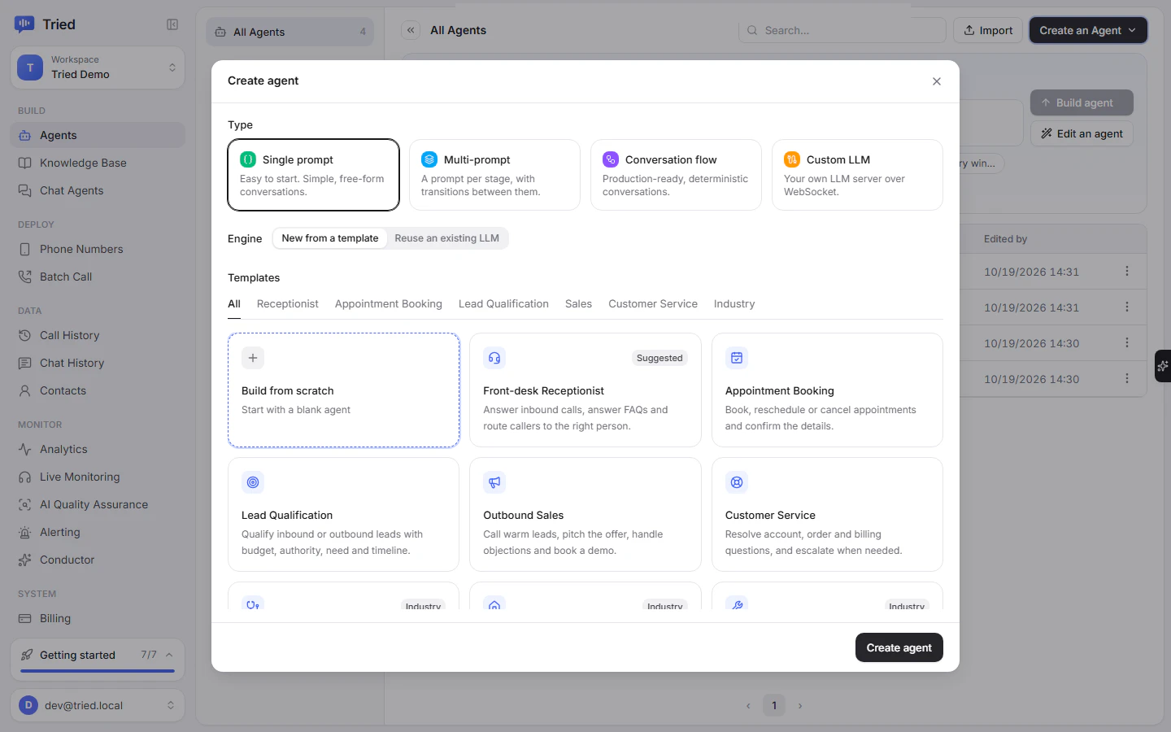This screenshot has width=1171, height=732.
Task: Select the Front-desk Receptionist template card
Action: (585, 390)
